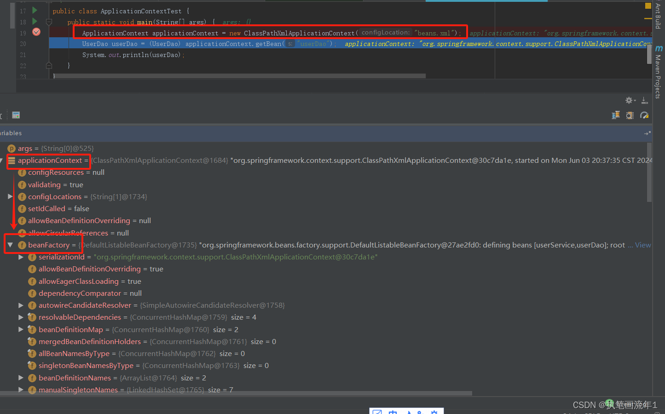The height and width of the screenshot is (414, 665).
Task: Expand the configLocations variable node
Action: [10, 196]
